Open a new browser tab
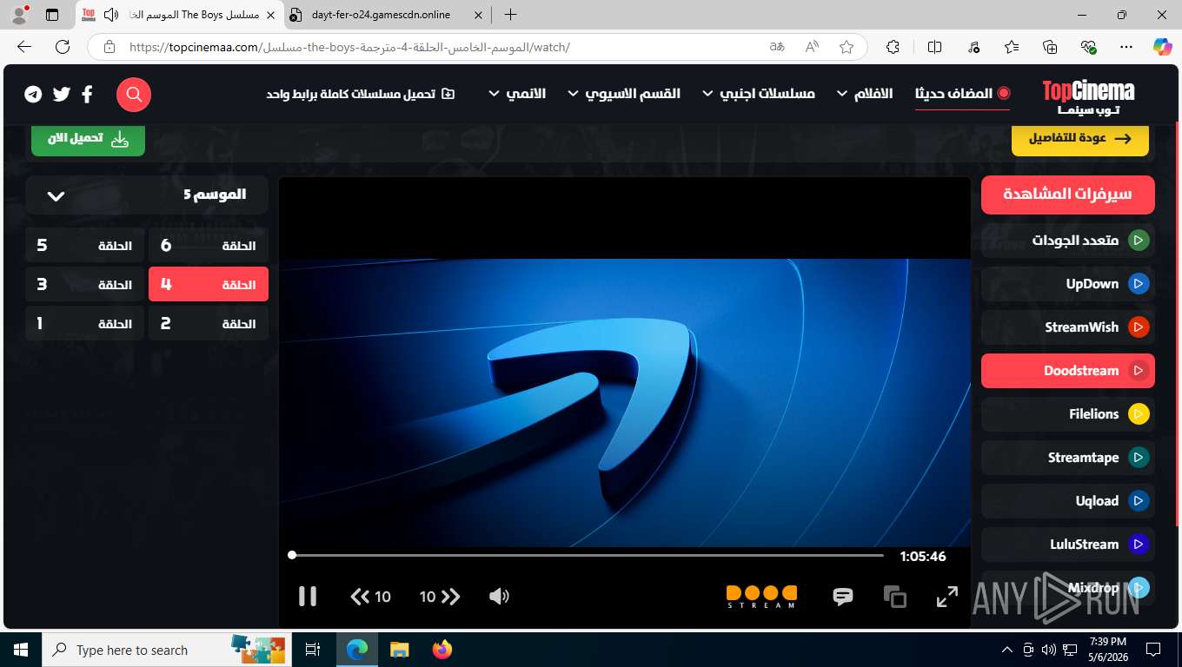The image size is (1182, 667). point(510,15)
